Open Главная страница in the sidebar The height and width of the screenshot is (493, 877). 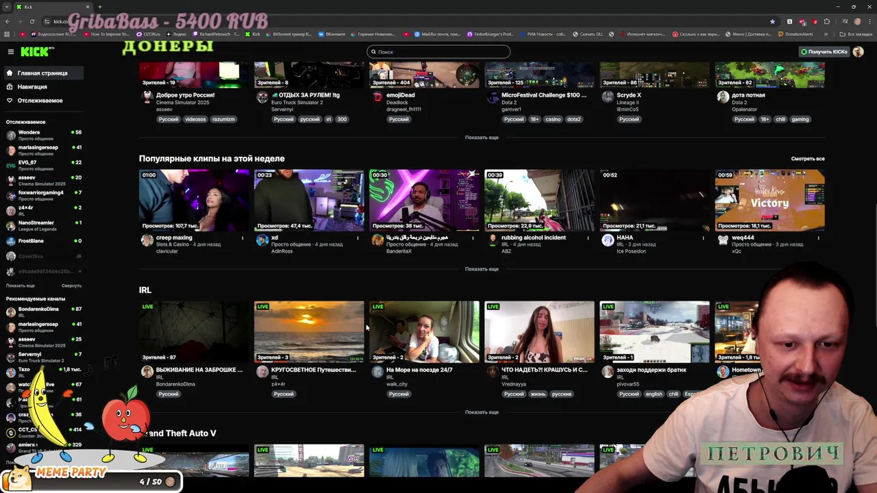pos(42,73)
